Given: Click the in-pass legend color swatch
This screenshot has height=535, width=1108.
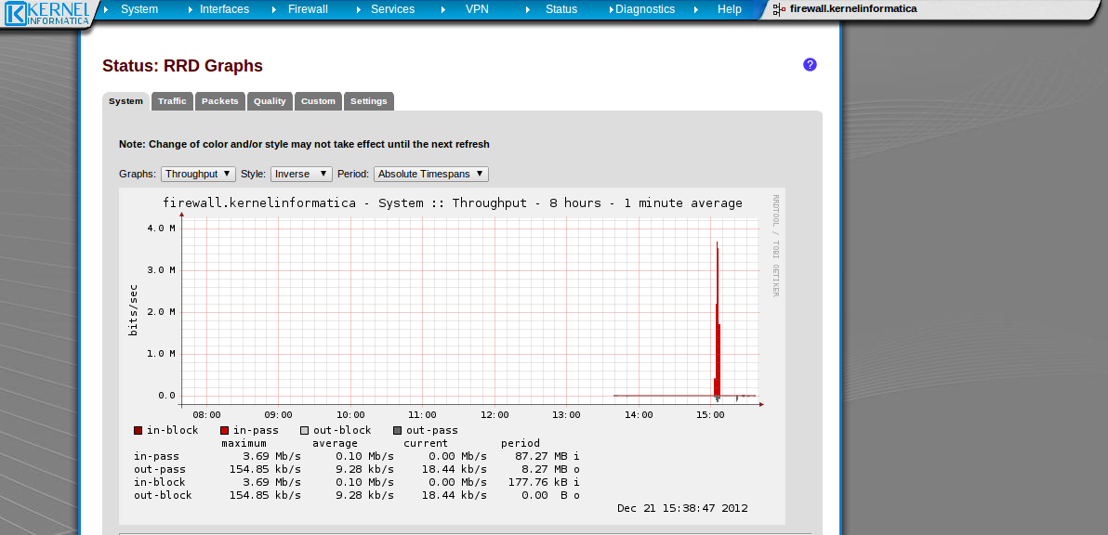Looking at the screenshot, I should (x=225, y=431).
